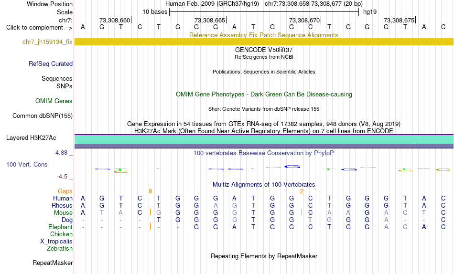Viewport: 454px width, 274px height.
Task: Click the Gaps row label
Action: pos(65,191)
